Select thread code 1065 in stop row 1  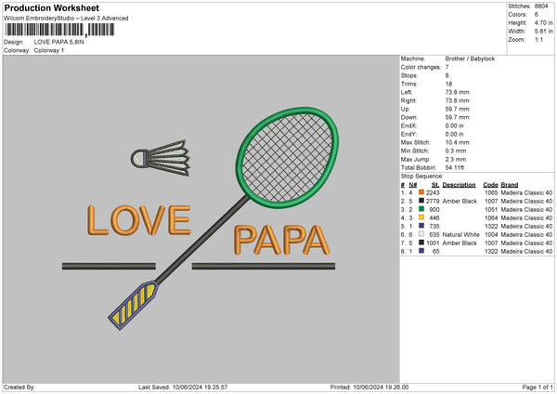click(x=491, y=192)
